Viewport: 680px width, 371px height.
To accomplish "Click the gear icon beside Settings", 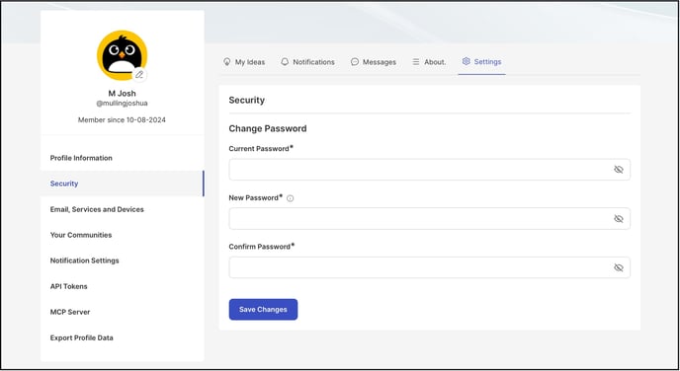I will (x=467, y=61).
